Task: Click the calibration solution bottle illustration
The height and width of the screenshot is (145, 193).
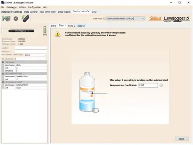Action: coord(89,92)
